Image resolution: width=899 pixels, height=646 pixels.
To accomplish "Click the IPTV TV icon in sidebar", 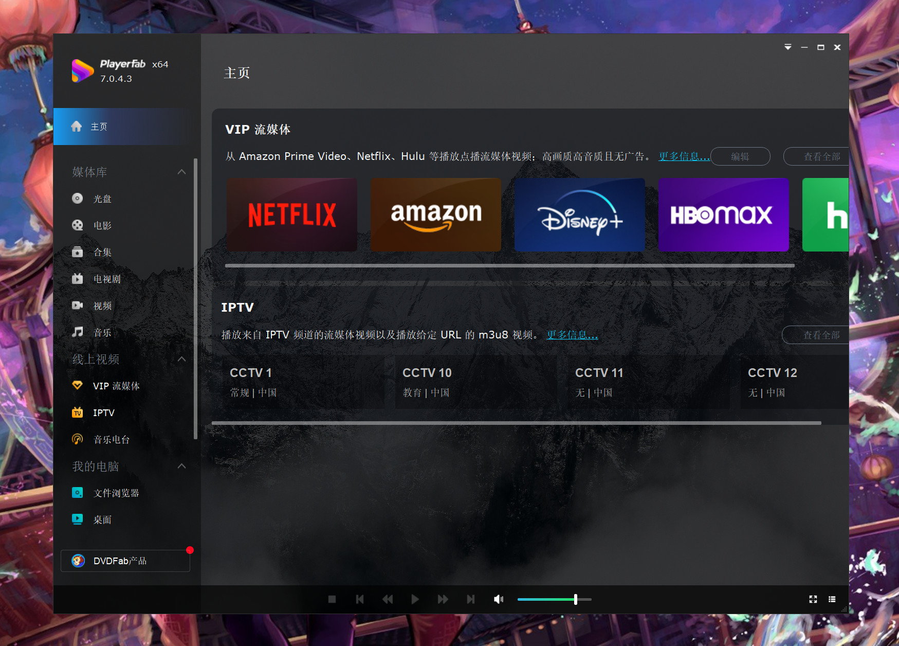I will (78, 412).
